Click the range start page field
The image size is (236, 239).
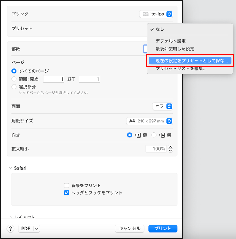point(54,79)
